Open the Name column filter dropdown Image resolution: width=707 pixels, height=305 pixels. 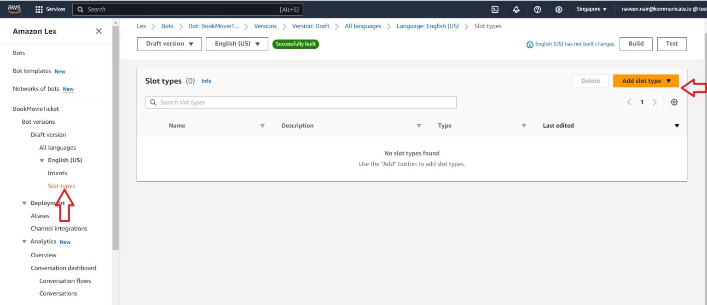(x=262, y=125)
